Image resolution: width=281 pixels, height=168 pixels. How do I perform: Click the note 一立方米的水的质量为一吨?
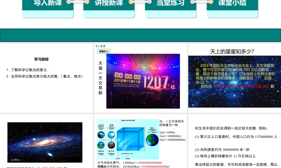(172, 123)
